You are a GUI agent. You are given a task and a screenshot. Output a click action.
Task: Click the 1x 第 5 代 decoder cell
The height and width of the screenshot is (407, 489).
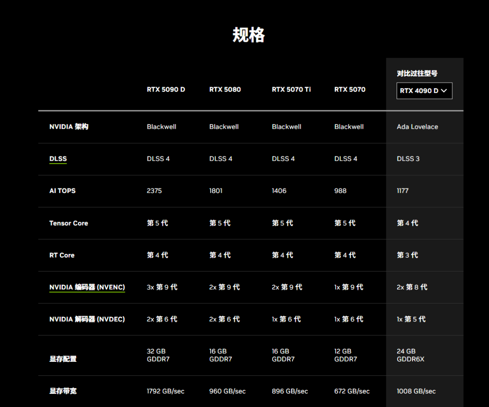point(411,319)
